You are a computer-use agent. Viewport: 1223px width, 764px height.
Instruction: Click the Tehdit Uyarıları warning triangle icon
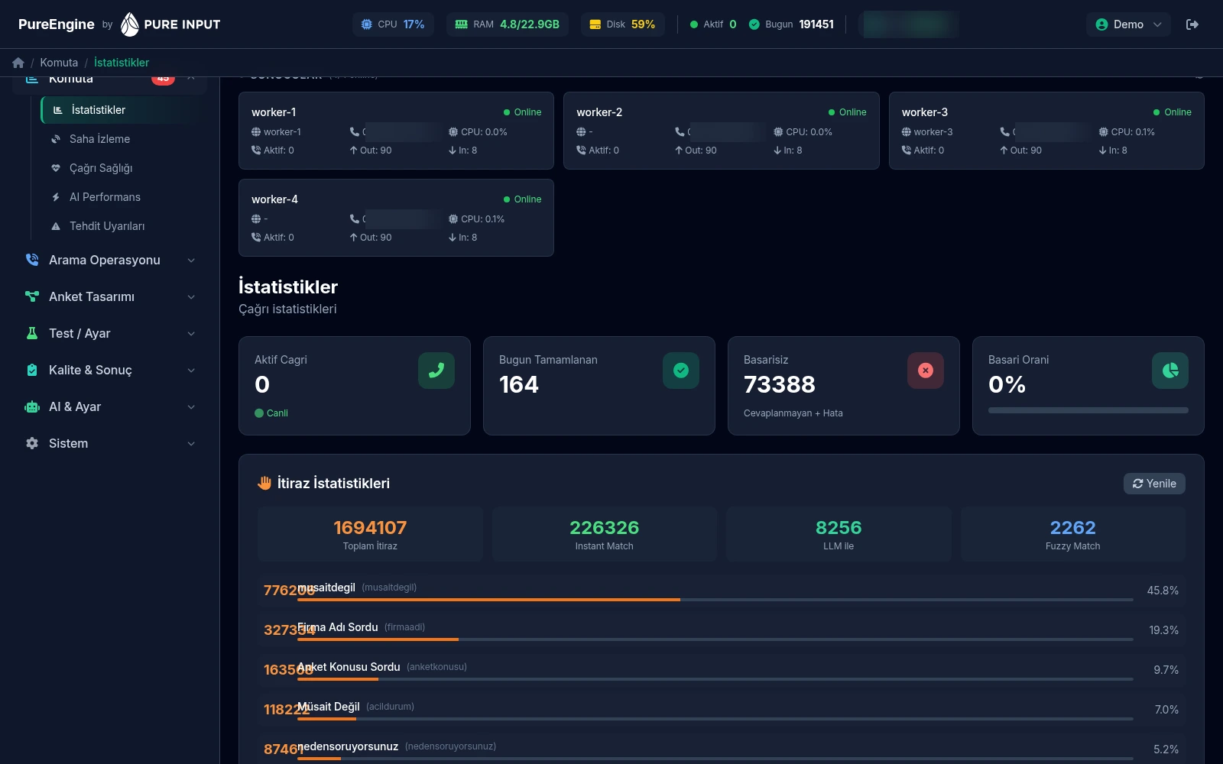tap(56, 226)
